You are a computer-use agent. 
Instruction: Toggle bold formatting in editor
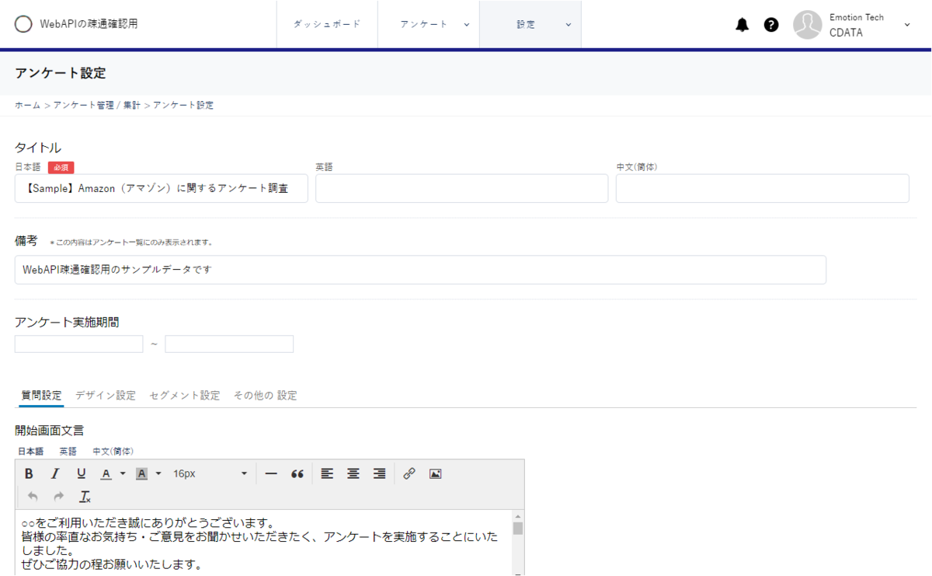tap(29, 473)
